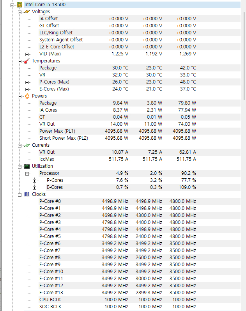Select the P-Core #2 clock row
This screenshot has height=311, width=246.
pyautogui.click(x=140, y=215)
